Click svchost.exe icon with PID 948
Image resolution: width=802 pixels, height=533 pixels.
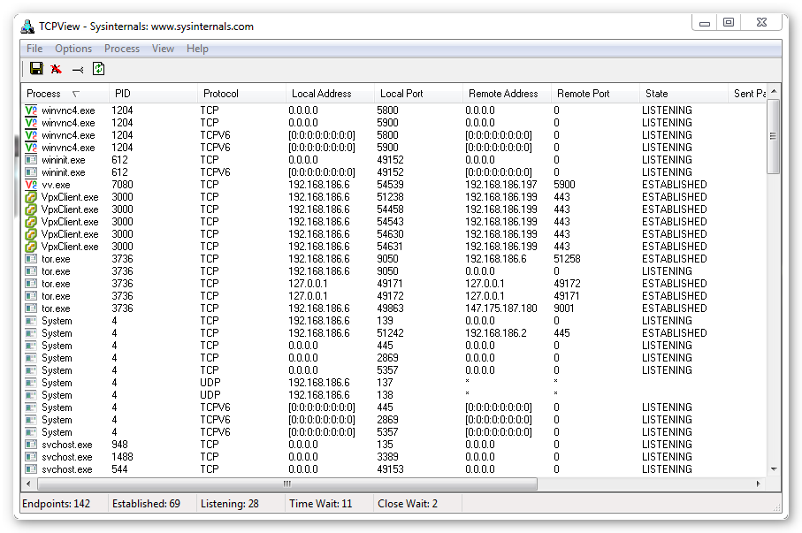(x=31, y=445)
